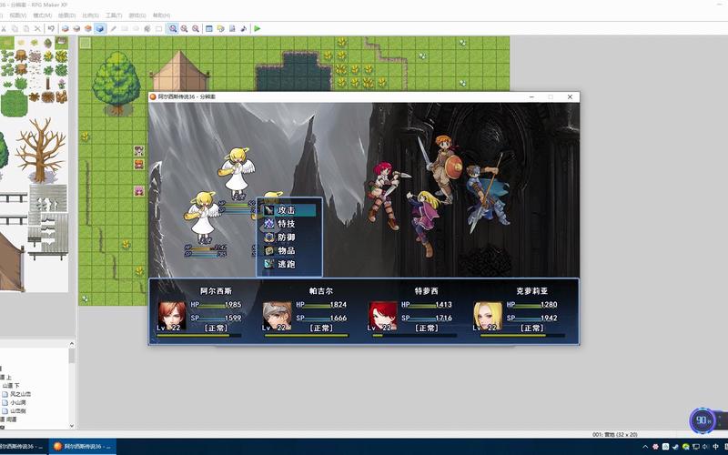Choose 特技 in the battle command menu
Screen dimensions: 728x455
tap(289, 224)
